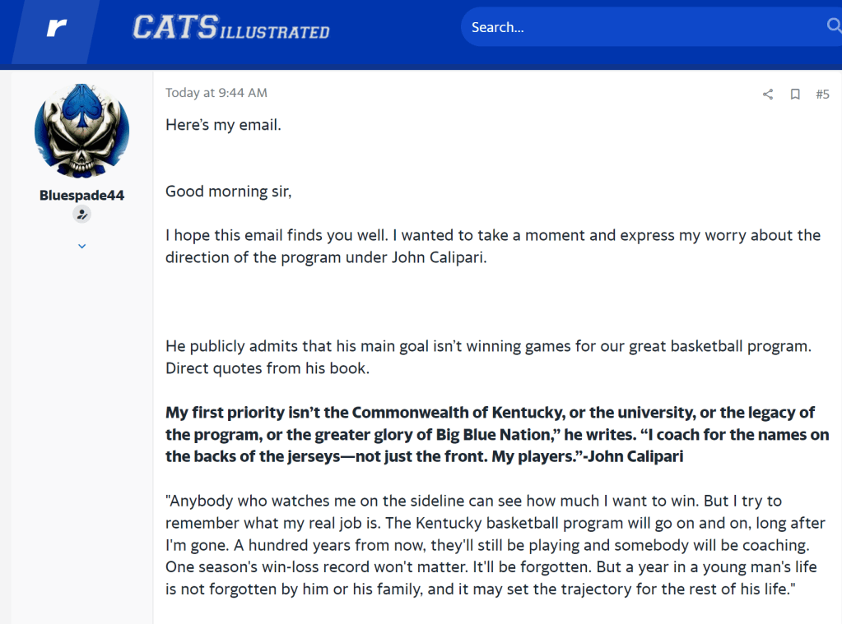Click the #5 post number link

[x=822, y=95]
